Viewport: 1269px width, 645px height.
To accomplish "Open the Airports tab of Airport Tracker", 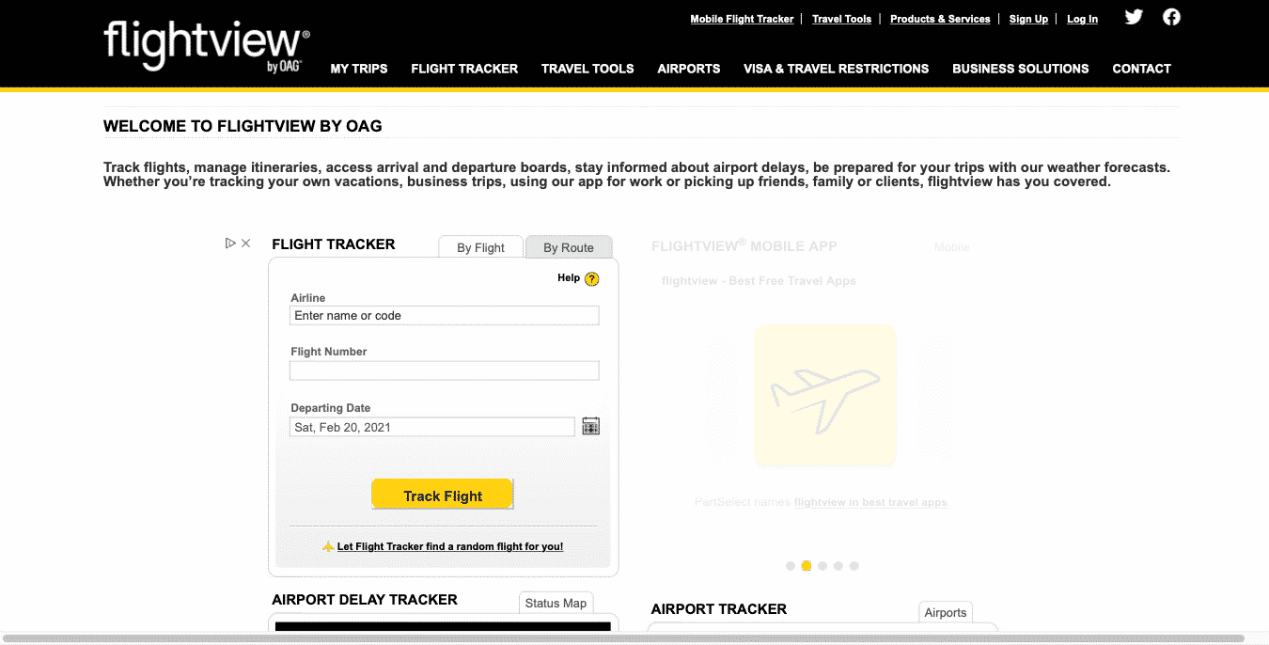I will pos(945,612).
